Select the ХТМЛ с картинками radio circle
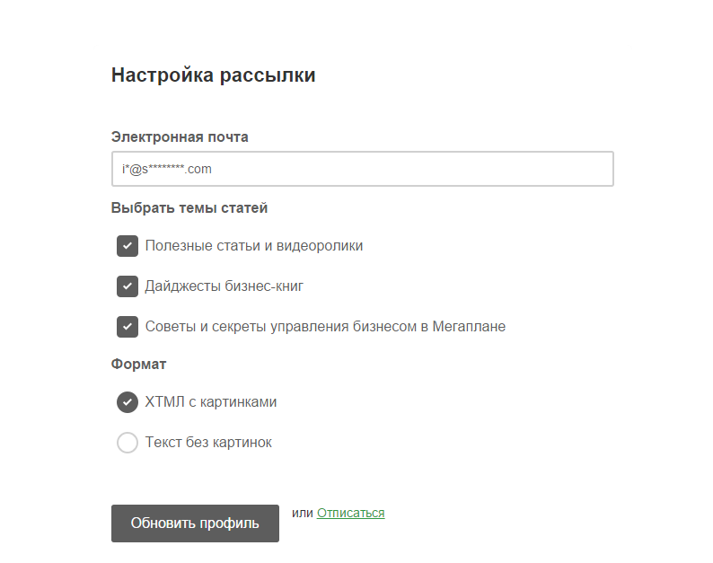The height and width of the screenshot is (563, 713). tap(128, 402)
